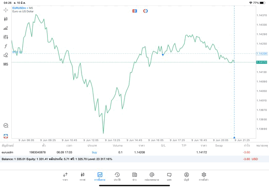Change chart type via candlestick icon
The width and height of the screenshot is (269, 188).
(x=6, y=19)
